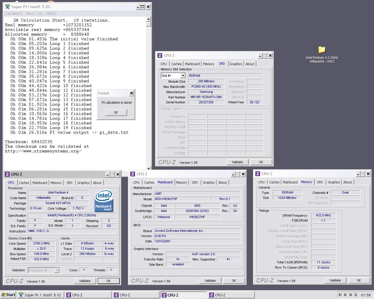
Task: Open Caches tab in the CPU window
Action: pyautogui.click(x=24, y=183)
